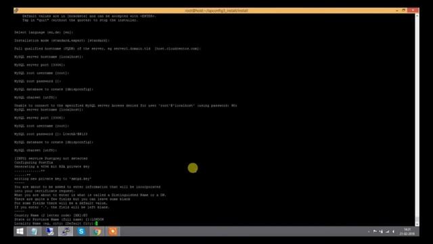The height and width of the screenshot is (244, 433).
Task: Switch to the active PuTTY taskbar icon
Action: [x=66, y=231]
